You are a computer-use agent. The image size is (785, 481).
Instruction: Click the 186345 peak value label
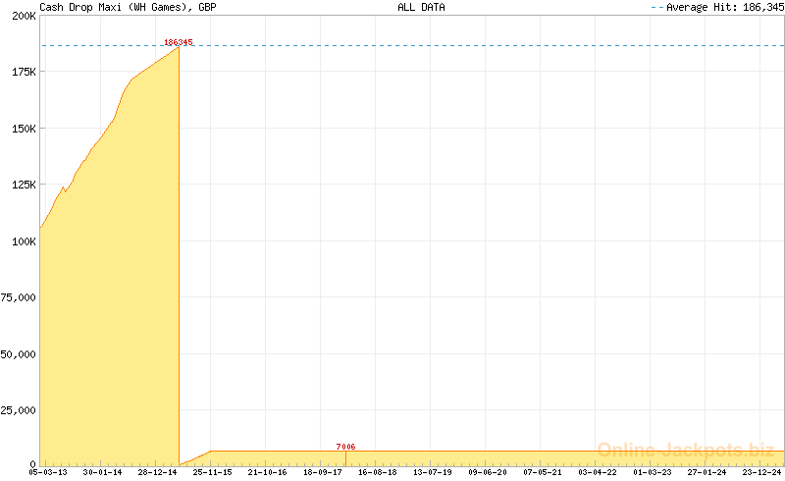pos(179,42)
